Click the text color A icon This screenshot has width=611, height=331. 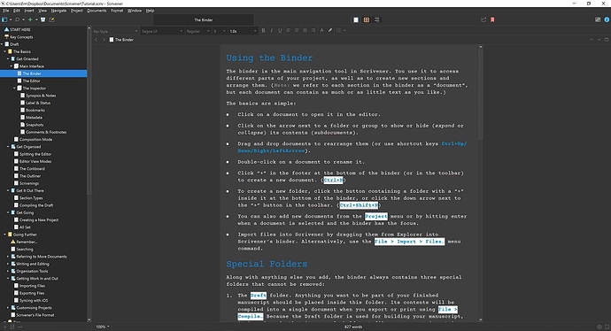[321, 31]
